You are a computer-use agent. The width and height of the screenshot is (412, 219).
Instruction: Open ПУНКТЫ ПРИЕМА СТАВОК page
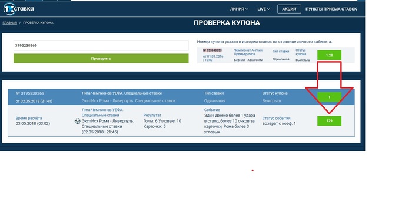pyautogui.click(x=331, y=9)
